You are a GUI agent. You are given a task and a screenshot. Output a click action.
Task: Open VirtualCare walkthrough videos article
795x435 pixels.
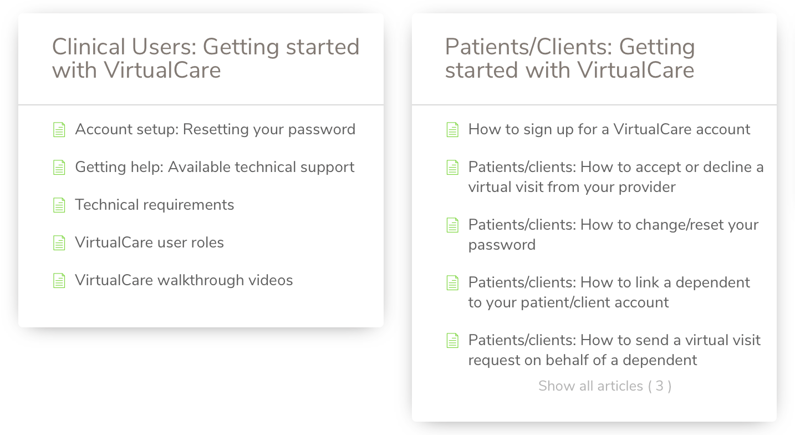click(x=184, y=280)
